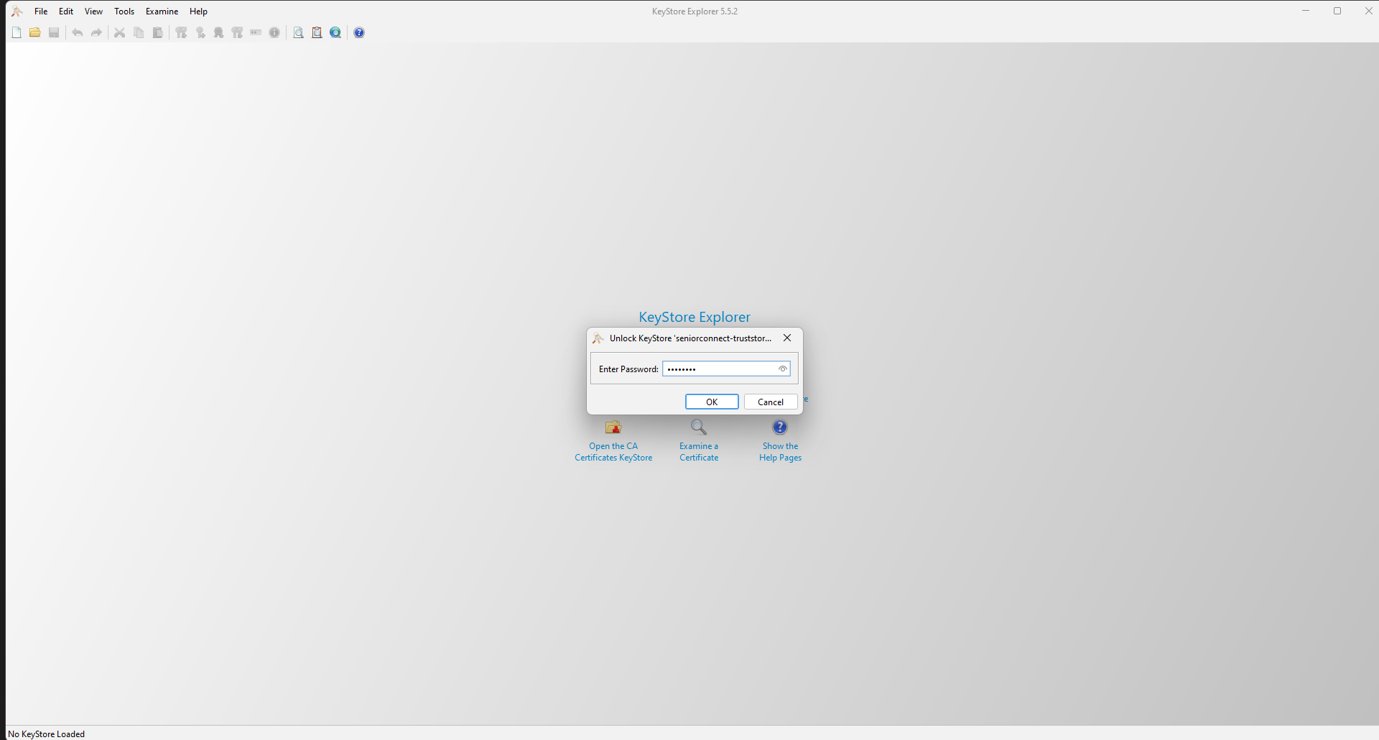
Task: Click the Examine SSL globe toolbar icon
Action: click(x=335, y=32)
